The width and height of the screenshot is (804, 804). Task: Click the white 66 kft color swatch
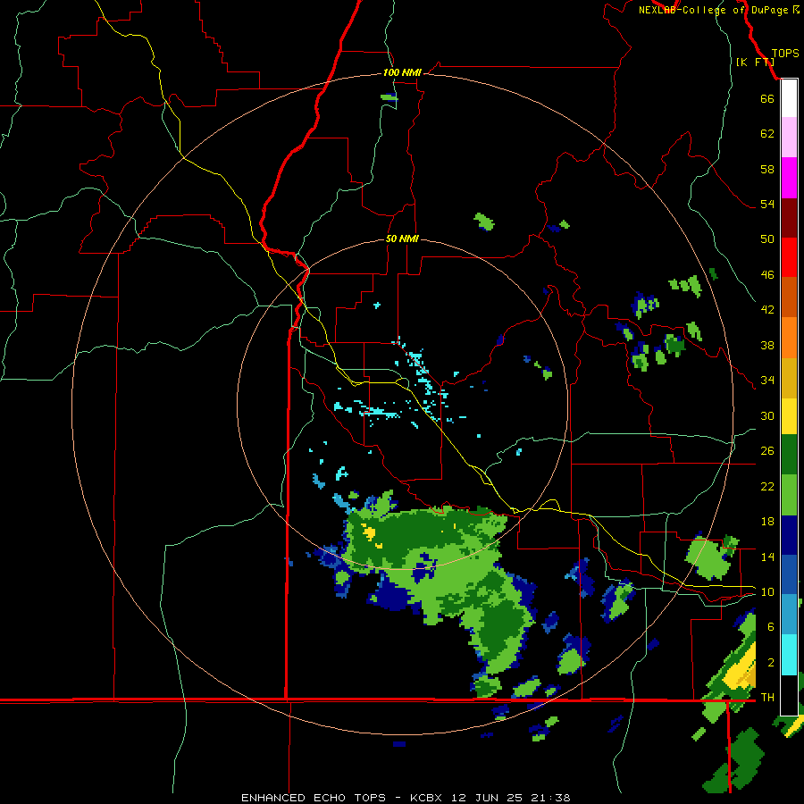coord(789,98)
